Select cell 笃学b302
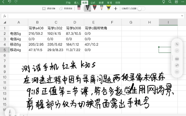The image size is (186, 116). (56, 28)
